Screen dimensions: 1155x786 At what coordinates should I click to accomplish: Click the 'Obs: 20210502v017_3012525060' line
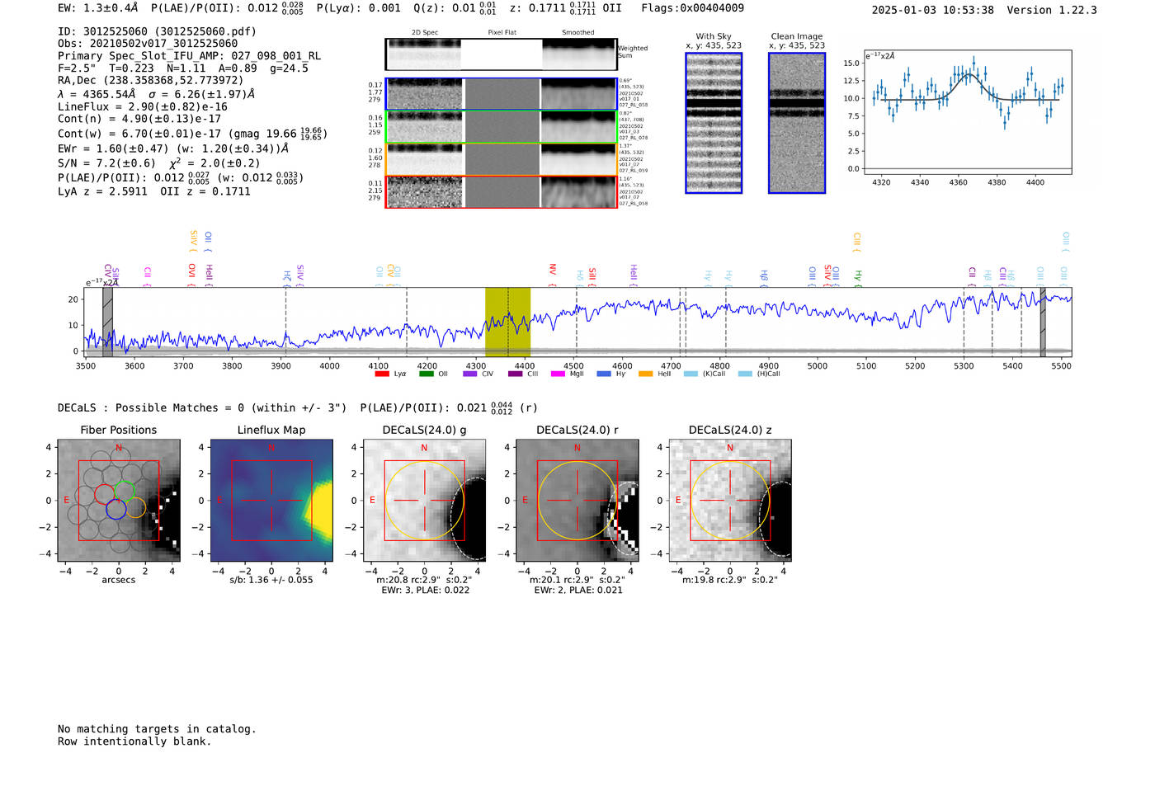click(148, 43)
